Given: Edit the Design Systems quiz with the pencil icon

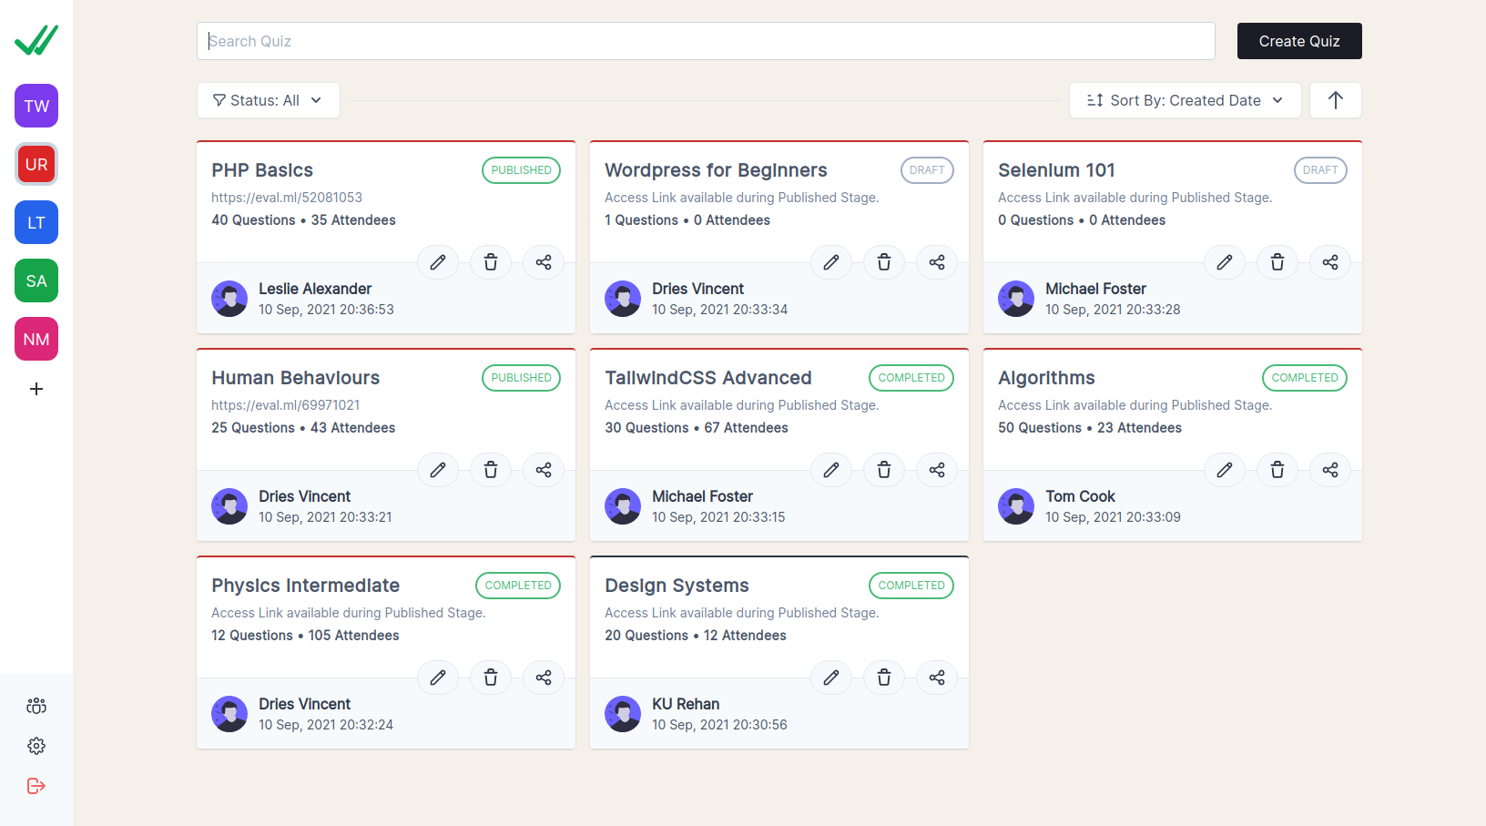Looking at the screenshot, I should point(831,678).
